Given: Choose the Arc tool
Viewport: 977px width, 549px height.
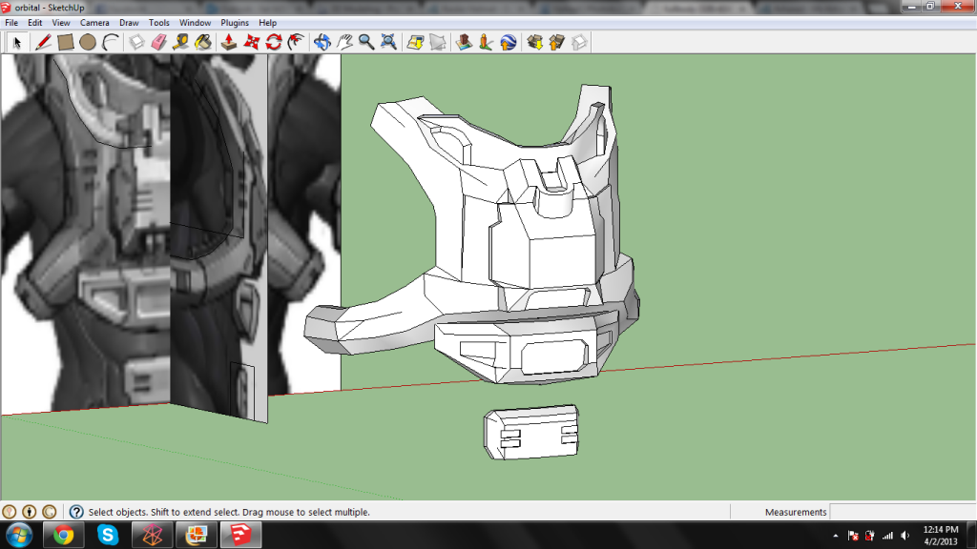Looking at the screenshot, I should 111,42.
